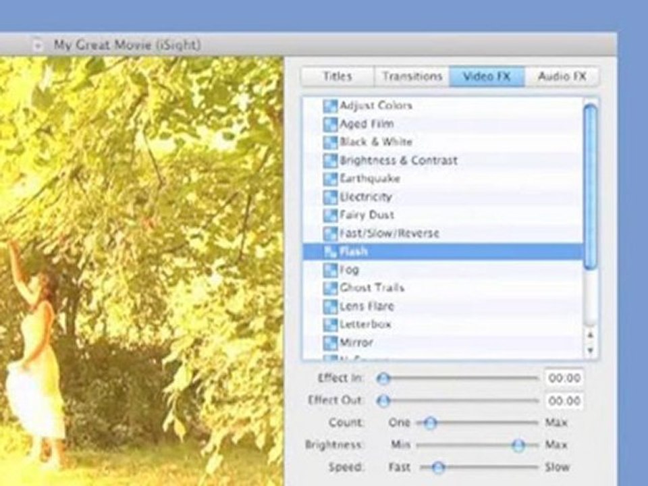This screenshot has height=486, width=648.
Task: Click the Ghost Trails effect icon
Action: (x=330, y=288)
